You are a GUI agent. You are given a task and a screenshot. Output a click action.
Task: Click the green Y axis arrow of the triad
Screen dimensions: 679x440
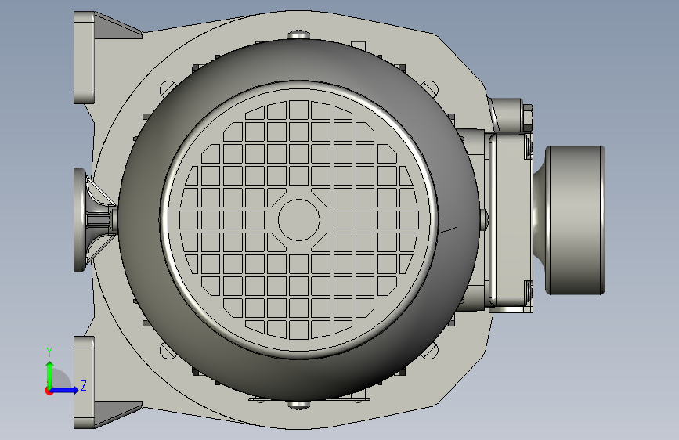50,373
